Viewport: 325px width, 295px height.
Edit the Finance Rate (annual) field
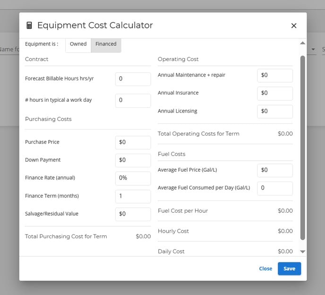[133, 178]
